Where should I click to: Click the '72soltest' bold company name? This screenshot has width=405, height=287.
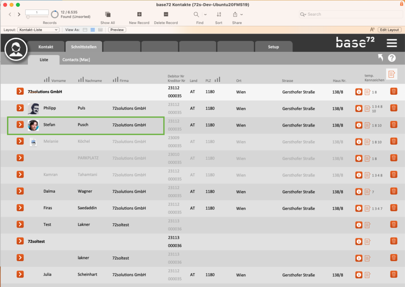36,241
